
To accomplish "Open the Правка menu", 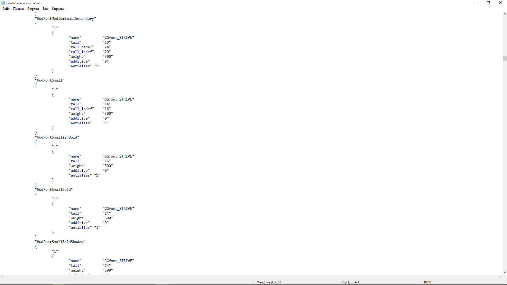I will (x=18, y=9).
